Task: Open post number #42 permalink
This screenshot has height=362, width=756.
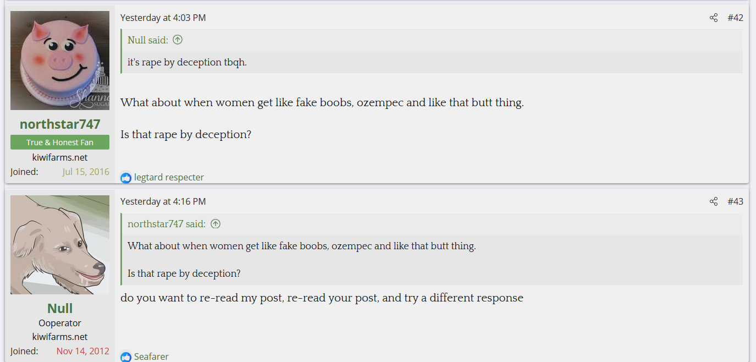Action: 735,18
